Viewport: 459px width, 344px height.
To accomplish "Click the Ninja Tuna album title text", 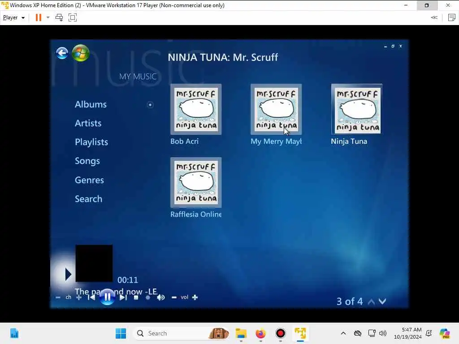I will click(349, 141).
